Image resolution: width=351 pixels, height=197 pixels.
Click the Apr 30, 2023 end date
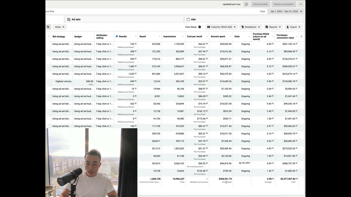244,163
